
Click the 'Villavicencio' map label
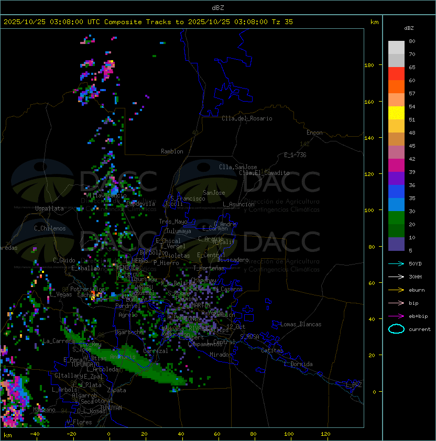point(106,195)
